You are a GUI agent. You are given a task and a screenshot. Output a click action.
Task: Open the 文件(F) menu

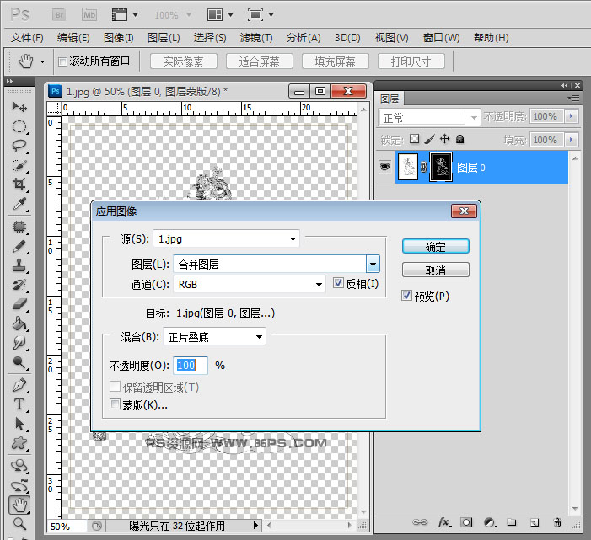pos(27,38)
